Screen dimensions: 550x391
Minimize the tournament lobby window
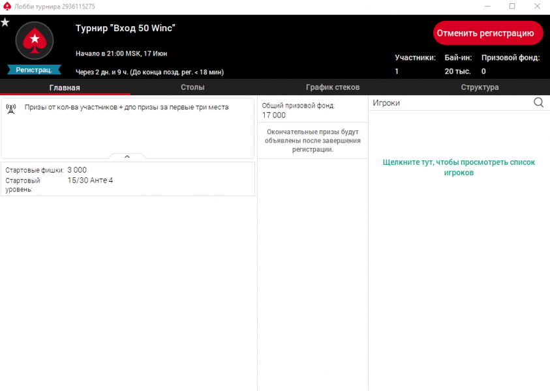pyautogui.click(x=486, y=6)
